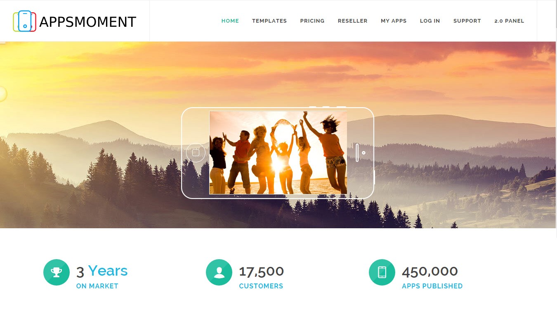Open the 2.0 Panel link

pos(509,21)
